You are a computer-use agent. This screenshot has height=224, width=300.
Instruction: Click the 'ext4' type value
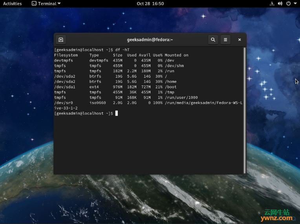tap(94, 87)
